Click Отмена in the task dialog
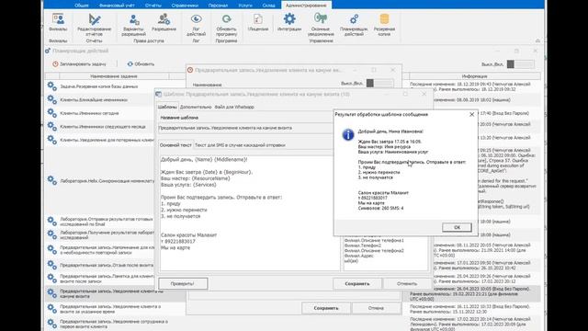The width and height of the screenshot is (588, 331). (376, 308)
